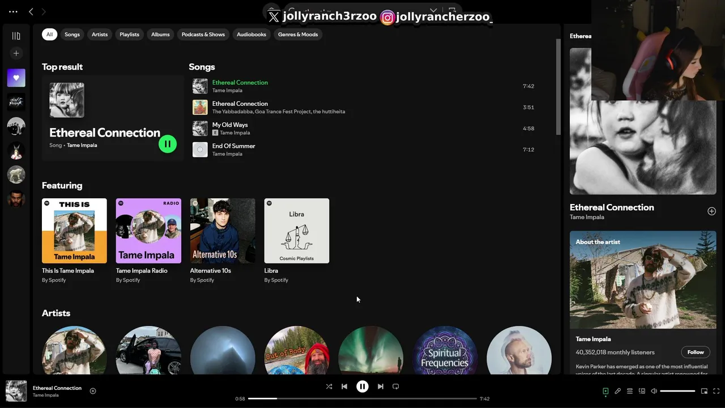Toggle repeat mode
This screenshot has width=725, height=408.
click(x=396, y=386)
